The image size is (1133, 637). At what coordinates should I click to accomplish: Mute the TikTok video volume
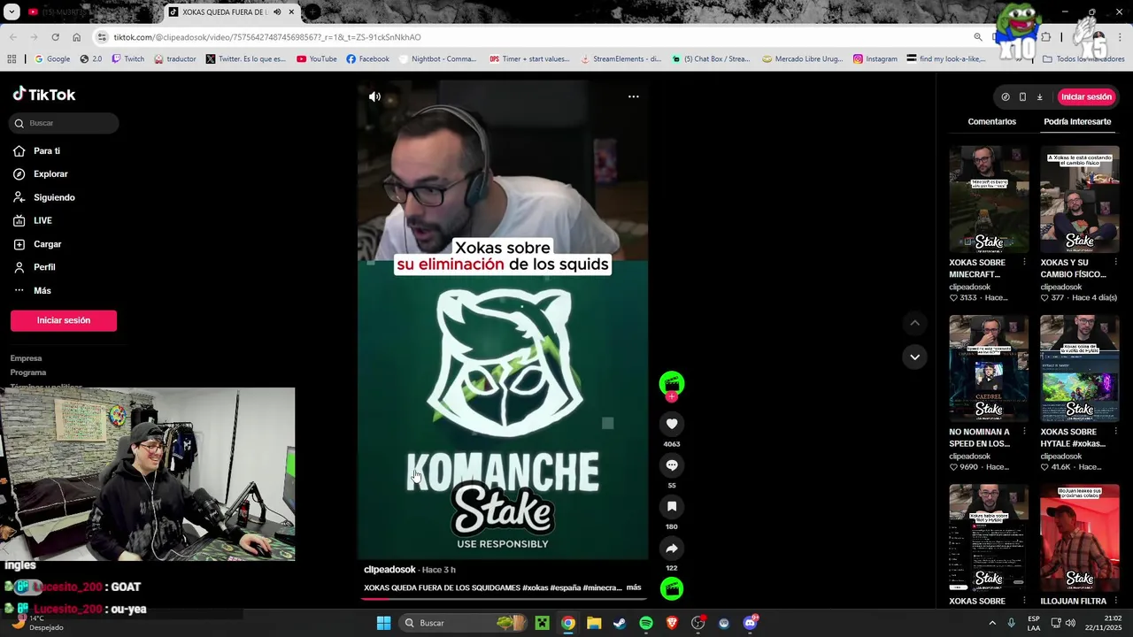[x=374, y=96]
